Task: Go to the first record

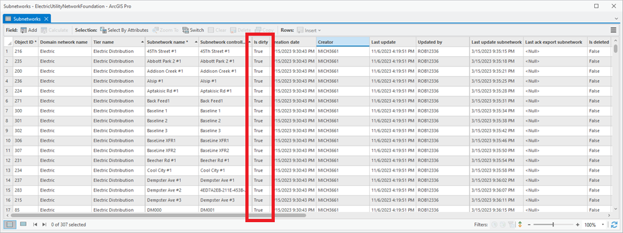Action: pyautogui.click(x=35, y=225)
